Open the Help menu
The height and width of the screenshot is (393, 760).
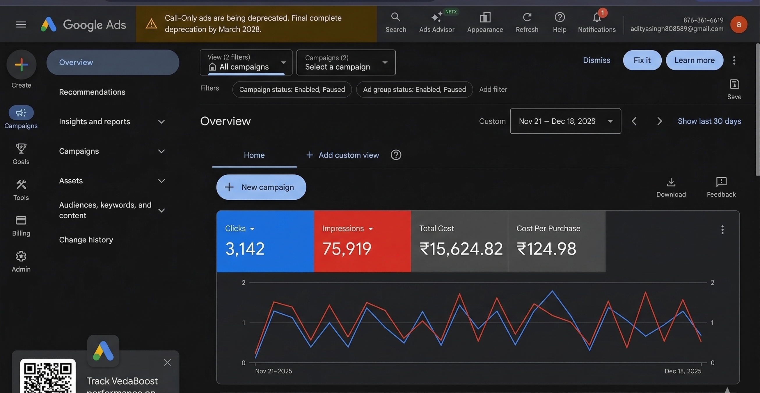point(559,22)
